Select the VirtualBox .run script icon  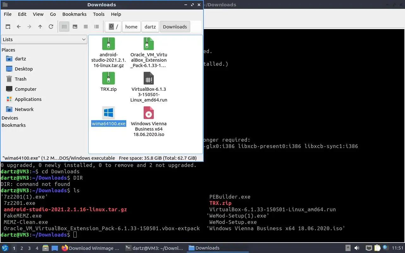[149, 78]
